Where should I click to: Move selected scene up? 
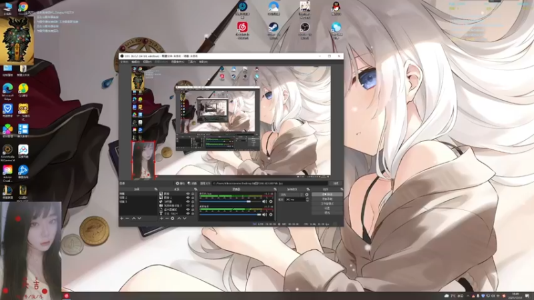tap(134, 219)
